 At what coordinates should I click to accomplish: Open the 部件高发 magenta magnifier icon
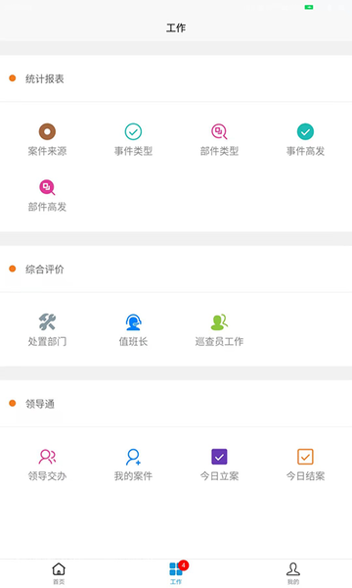47,187
